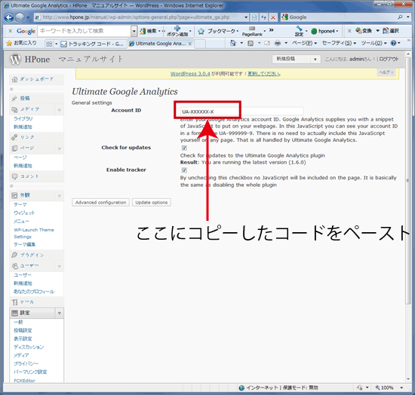
Task: Toggle the Check for updates checkbox
Action: tap(184, 148)
